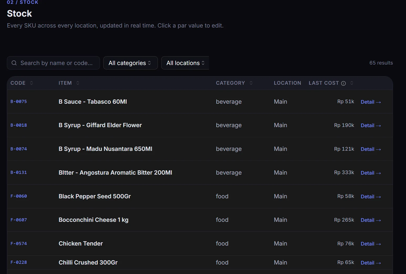The width and height of the screenshot is (406, 274).
Task: Open Detail for Black Pepper Seed 500Gr
Action: [371, 197]
